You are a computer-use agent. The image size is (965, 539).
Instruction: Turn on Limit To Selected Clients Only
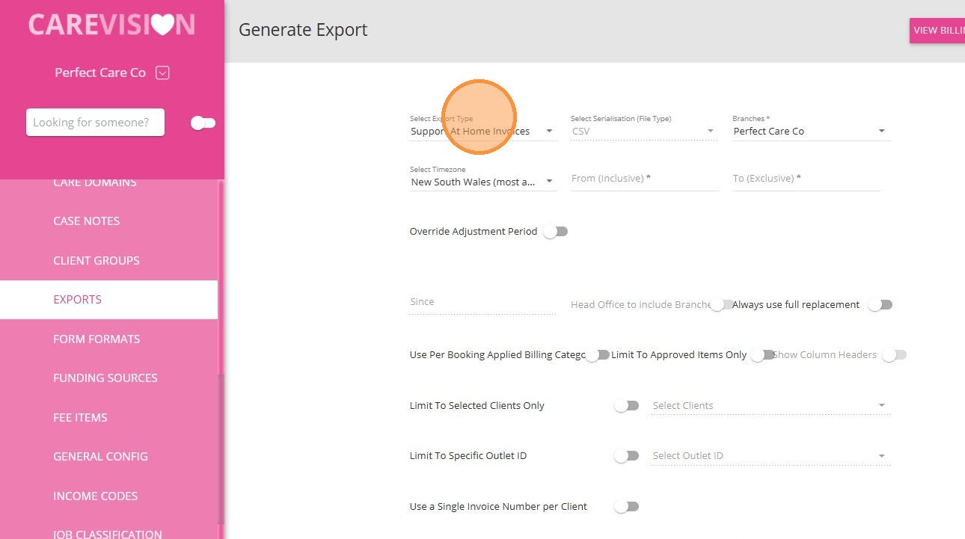tap(626, 406)
